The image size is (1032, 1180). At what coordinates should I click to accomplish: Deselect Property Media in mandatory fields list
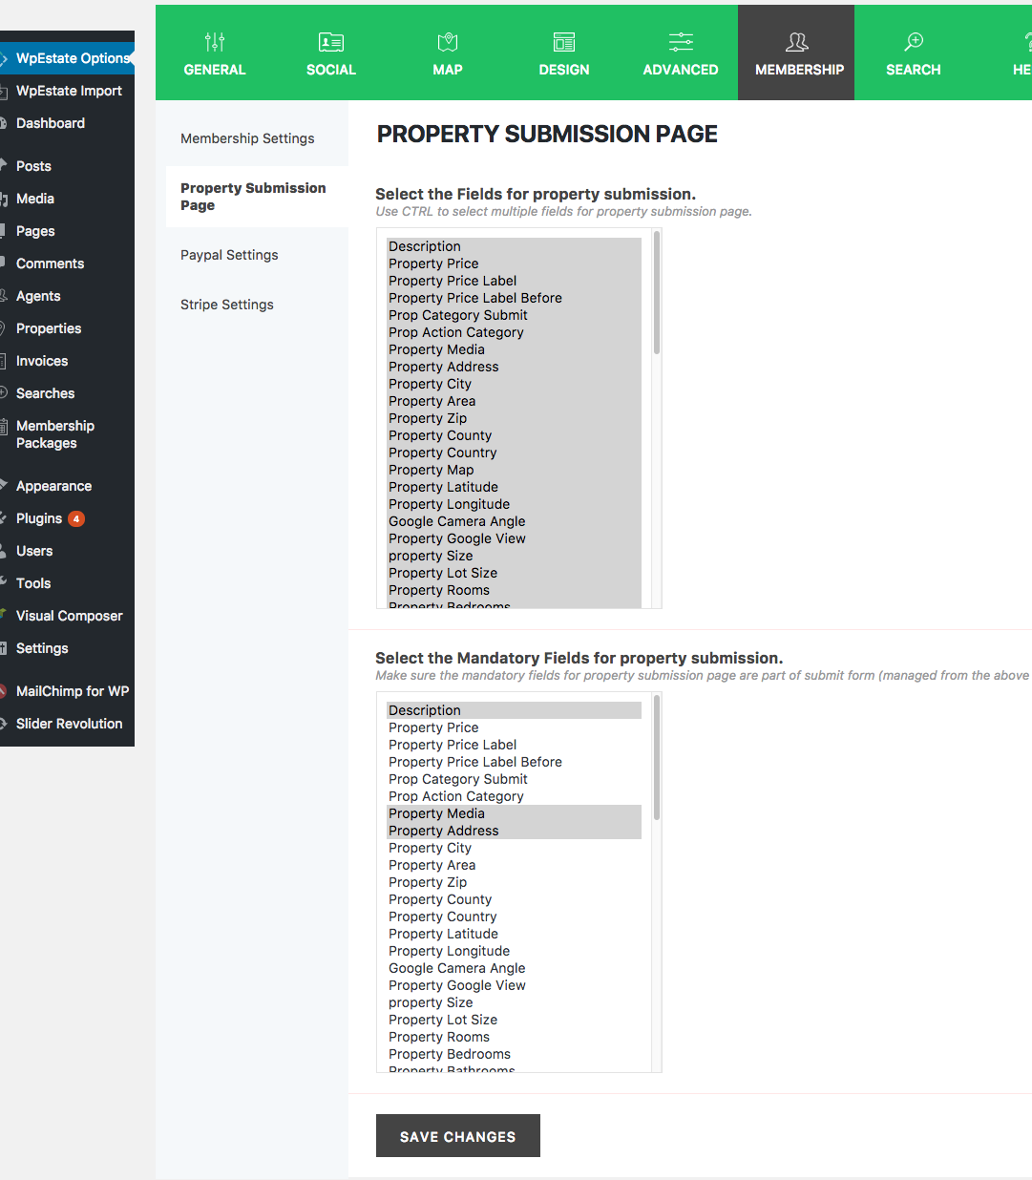point(436,813)
